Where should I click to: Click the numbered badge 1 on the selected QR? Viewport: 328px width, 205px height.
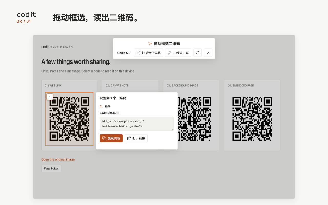tap(50, 97)
